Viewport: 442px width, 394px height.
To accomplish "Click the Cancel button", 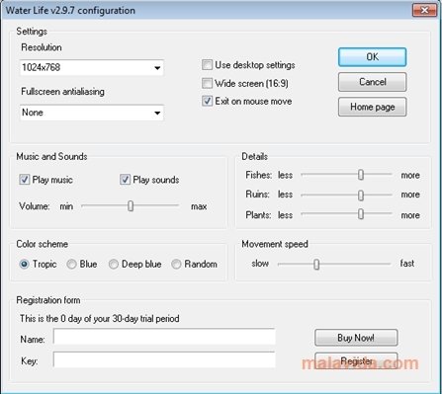I will tap(372, 82).
